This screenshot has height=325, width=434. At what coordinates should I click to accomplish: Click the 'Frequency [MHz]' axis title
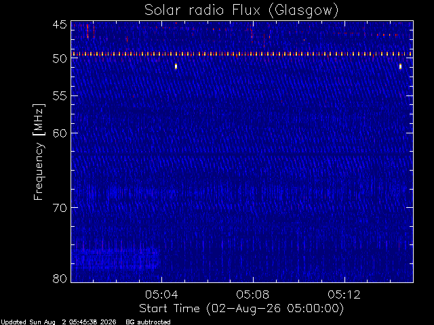click(x=39, y=152)
